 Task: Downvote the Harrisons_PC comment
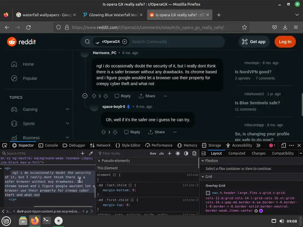(x=106, y=96)
